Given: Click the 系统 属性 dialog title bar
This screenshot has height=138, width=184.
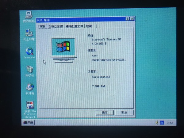Looking at the screenshot, I should [80, 19].
